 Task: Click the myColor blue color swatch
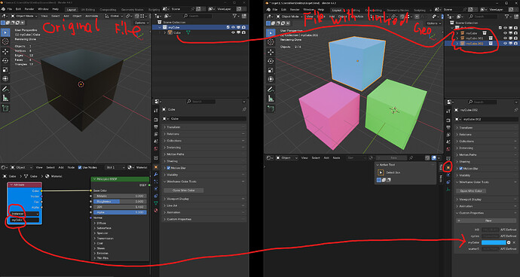click(x=494, y=242)
